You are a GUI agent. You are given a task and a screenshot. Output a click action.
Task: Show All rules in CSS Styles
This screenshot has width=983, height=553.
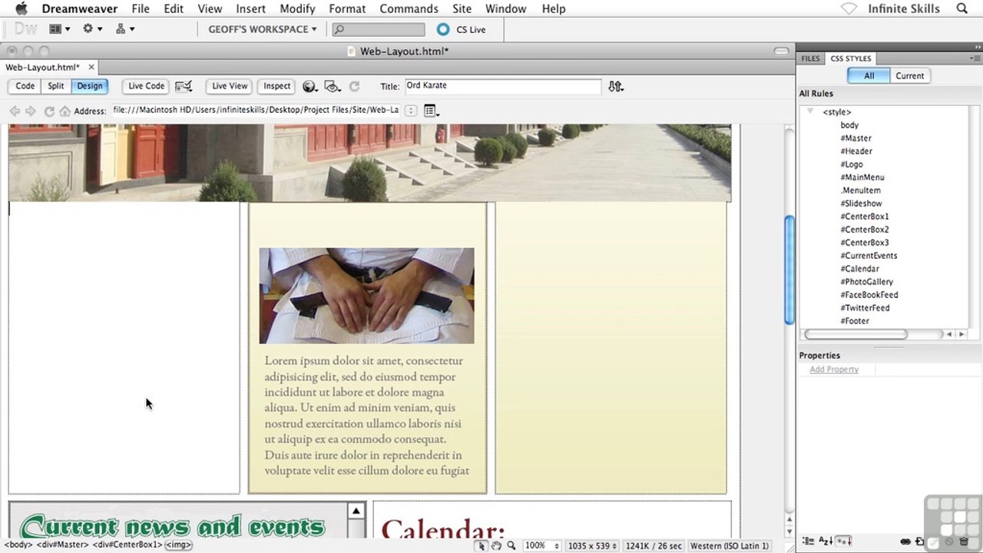(869, 76)
